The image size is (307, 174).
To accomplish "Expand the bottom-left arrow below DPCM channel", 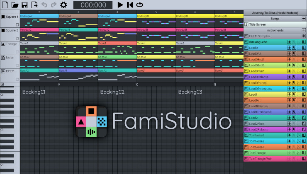I will click(2, 84).
